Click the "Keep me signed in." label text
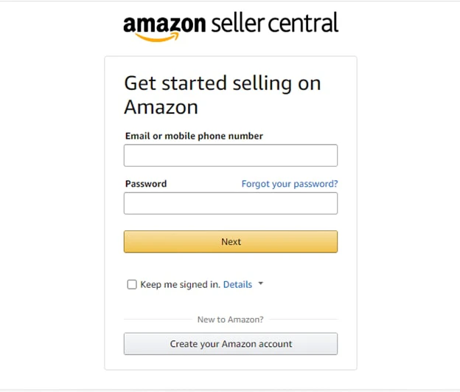 coord(180,284)
